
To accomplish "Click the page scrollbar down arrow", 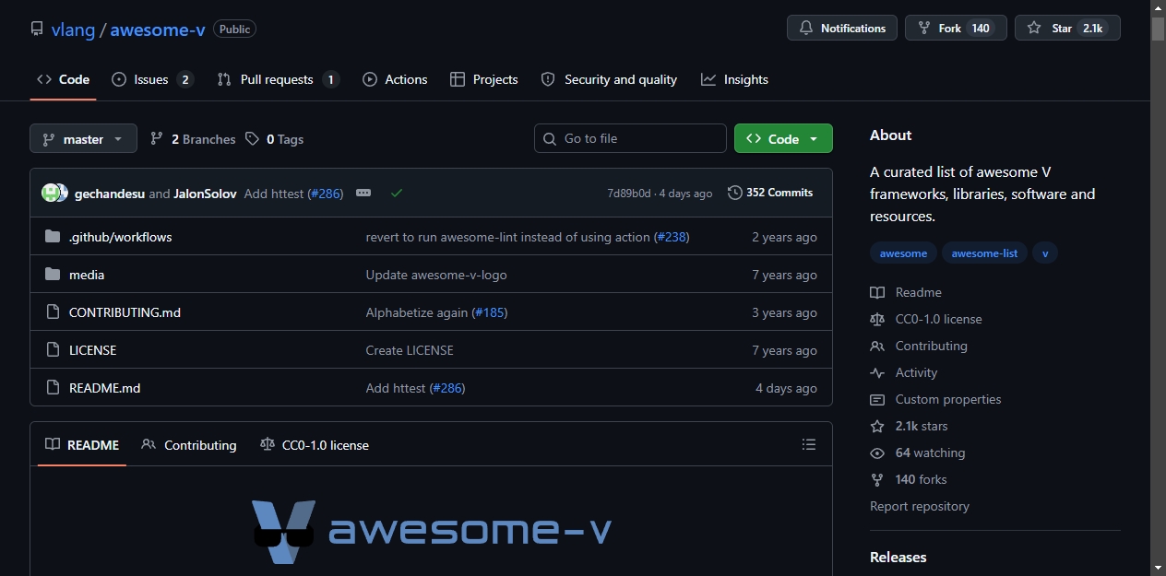I will [x=1158, y=567].
